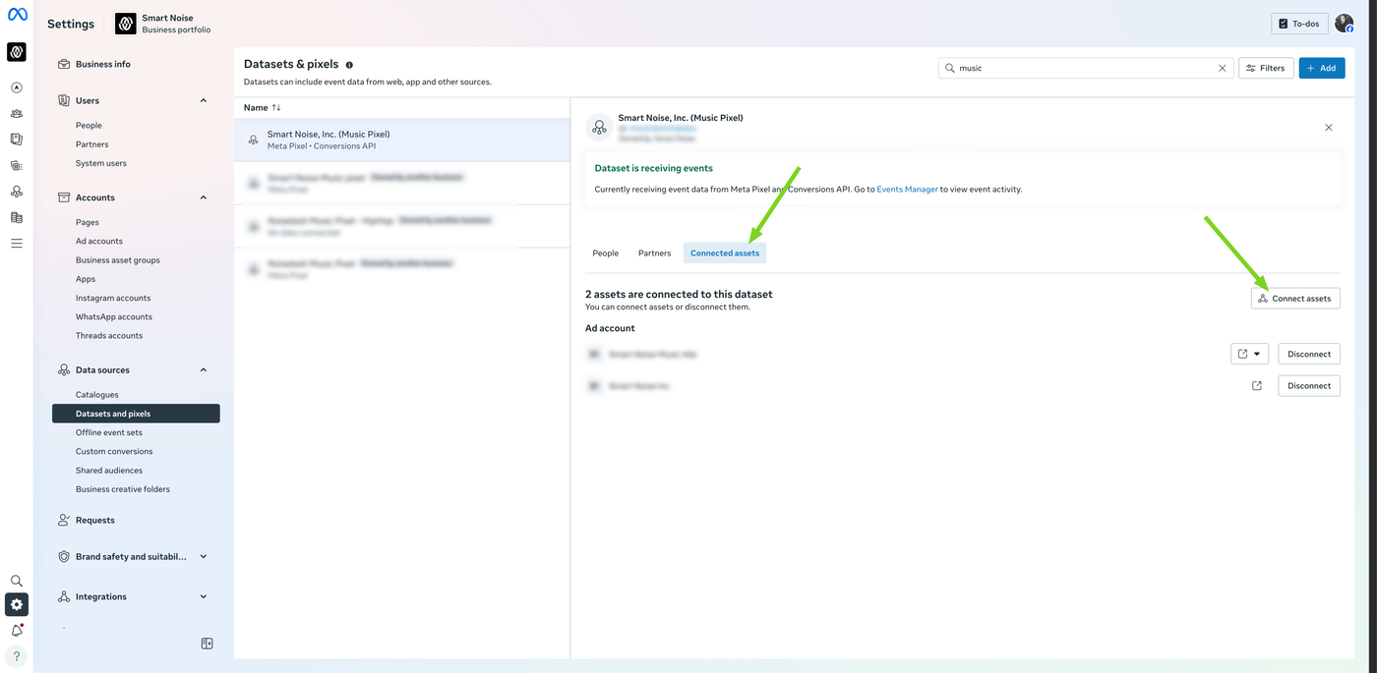1377x673 pixels.
Task: Toggle the sidebar collapse panel icon
Action: tap(207, 644)
